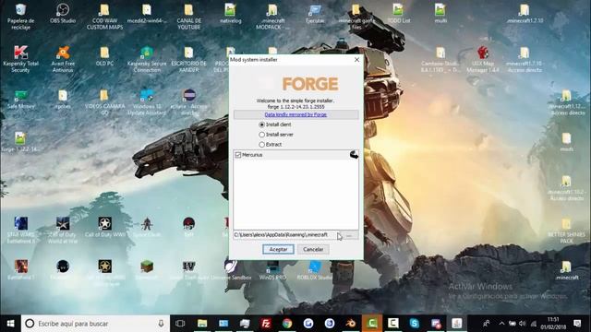Open FileZilla from the taskbar
This screenshot has height=332, width=591.
pyautogui.click(x=266, y=324)
